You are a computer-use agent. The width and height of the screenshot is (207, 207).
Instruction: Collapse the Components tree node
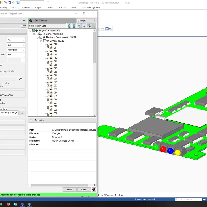[34, 34]
